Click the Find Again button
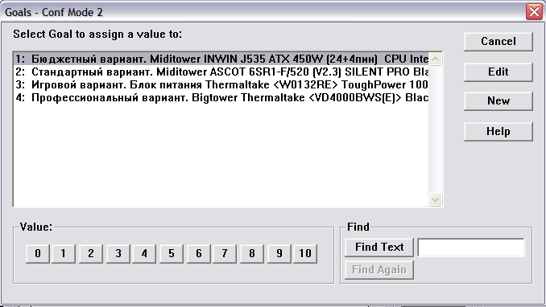The image size is (546, 307). pos(379,270)
